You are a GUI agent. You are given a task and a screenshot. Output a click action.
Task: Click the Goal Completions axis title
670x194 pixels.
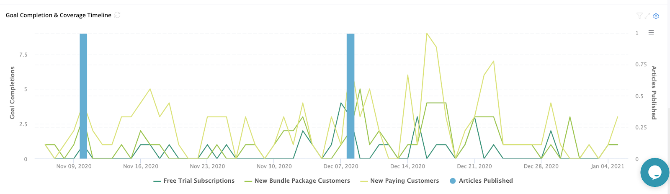point(12,93)
